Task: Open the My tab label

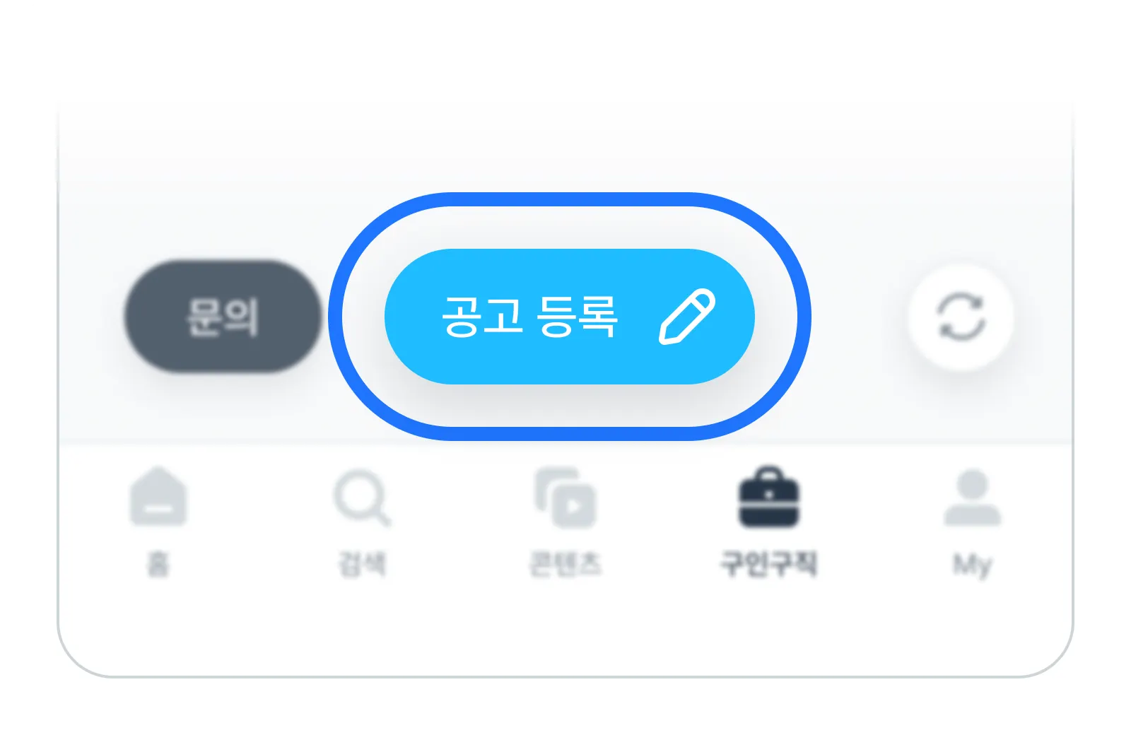Action: (x=973, y=565)
